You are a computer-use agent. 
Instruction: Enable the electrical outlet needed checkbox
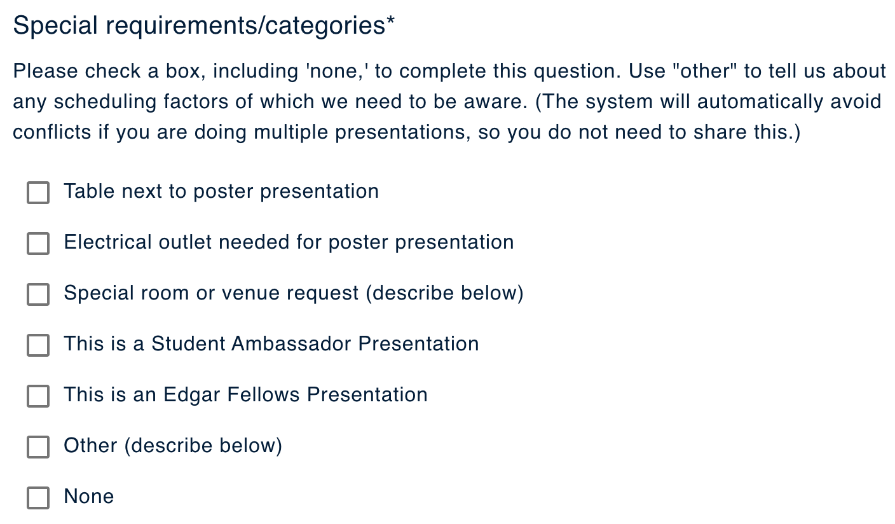tap(38, 244)
